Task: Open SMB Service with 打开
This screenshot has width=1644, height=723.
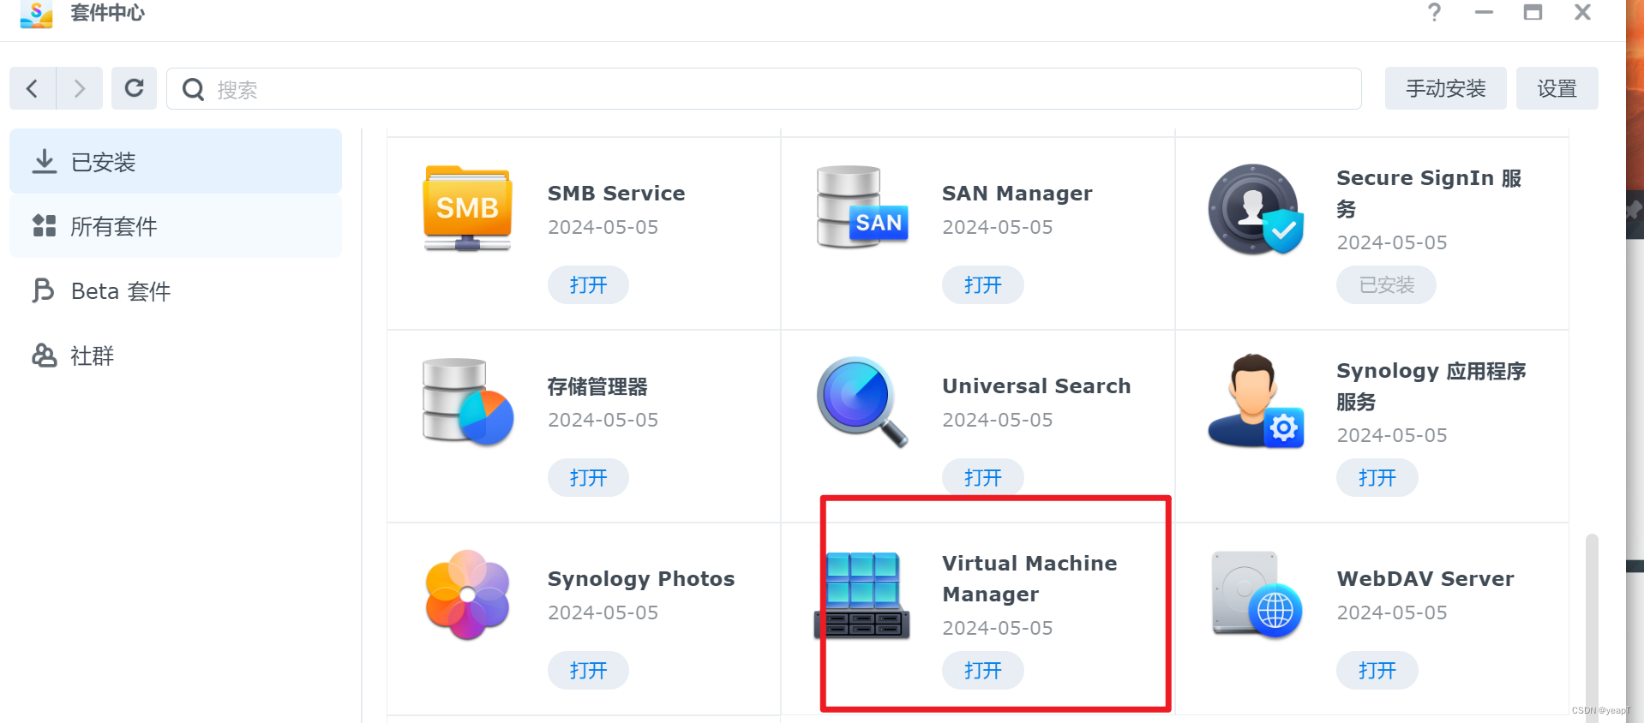Action: click(588, 285)
